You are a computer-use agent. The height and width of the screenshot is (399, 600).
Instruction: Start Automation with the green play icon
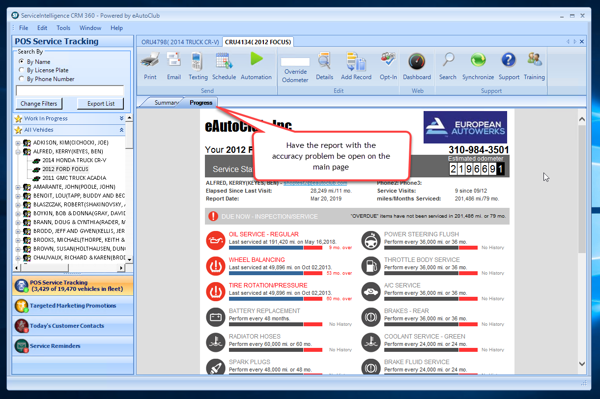(x=256, y=60)
